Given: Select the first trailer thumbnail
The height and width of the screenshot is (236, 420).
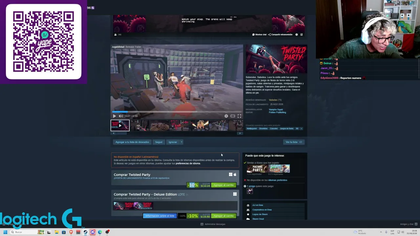Looking at the screenshot, I should (120, 126).
